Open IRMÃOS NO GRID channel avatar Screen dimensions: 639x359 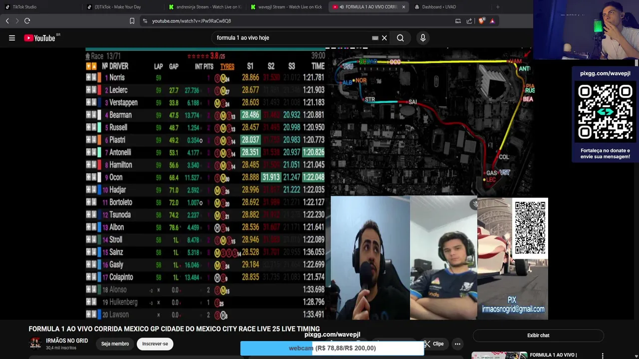click(35, 344)
